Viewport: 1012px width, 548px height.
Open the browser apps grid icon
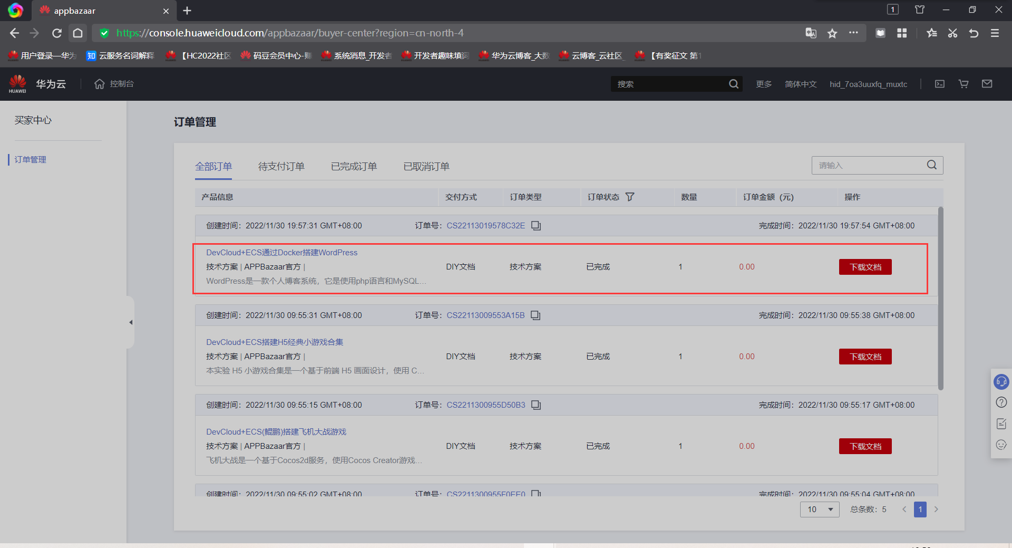coord(902,33)
